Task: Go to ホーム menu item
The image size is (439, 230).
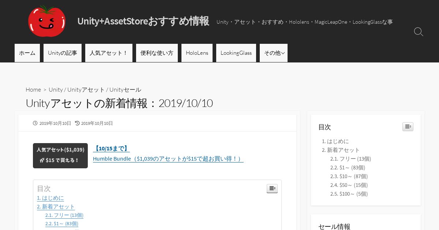Action: coord(27,53)
